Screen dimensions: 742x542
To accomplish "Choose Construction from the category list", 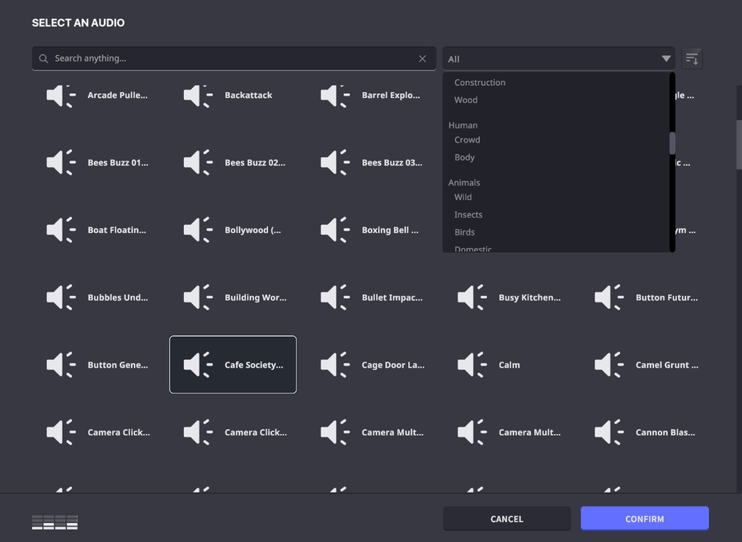I will click(480, 82).
